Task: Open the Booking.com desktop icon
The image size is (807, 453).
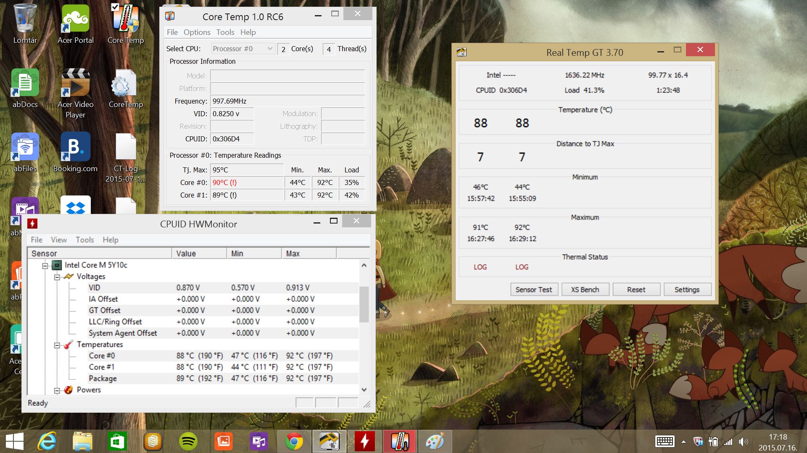Action: click(75, 152)
